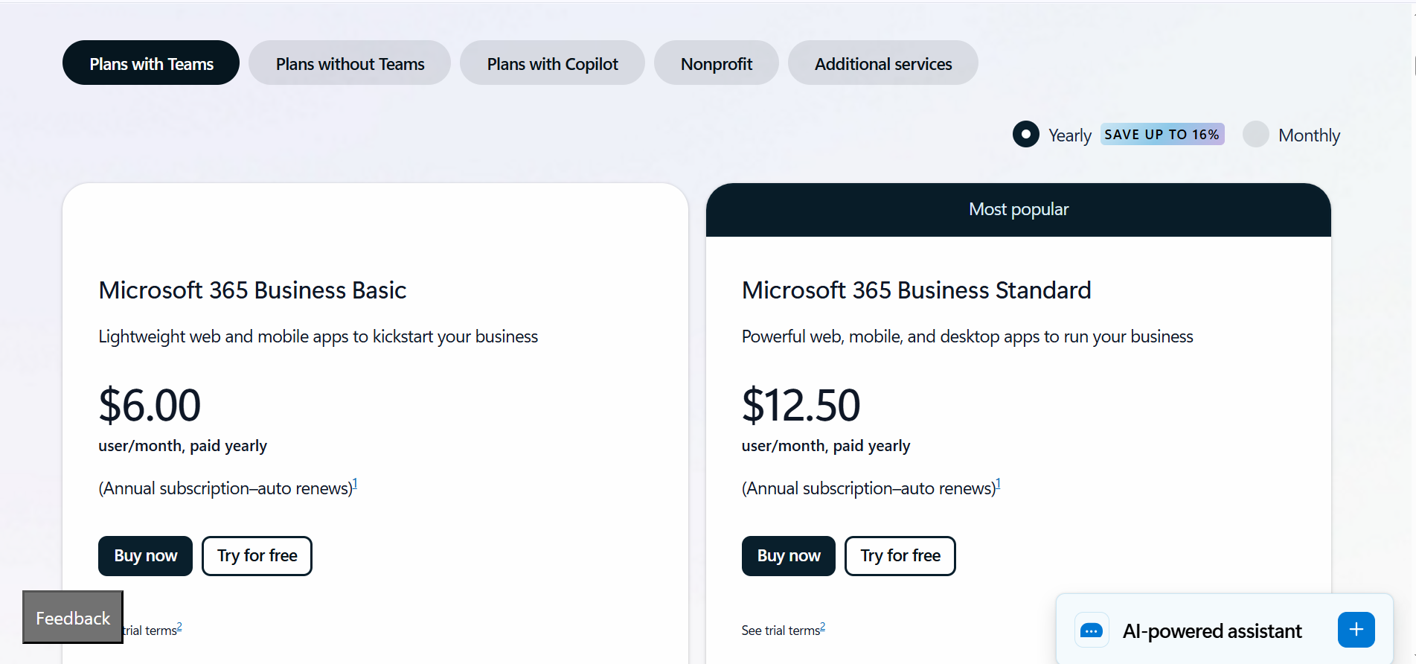Click the Powerful web, mobile, and desktop apps description
The height and width of the screenshot is (664, 1416).
coord(967,336)
